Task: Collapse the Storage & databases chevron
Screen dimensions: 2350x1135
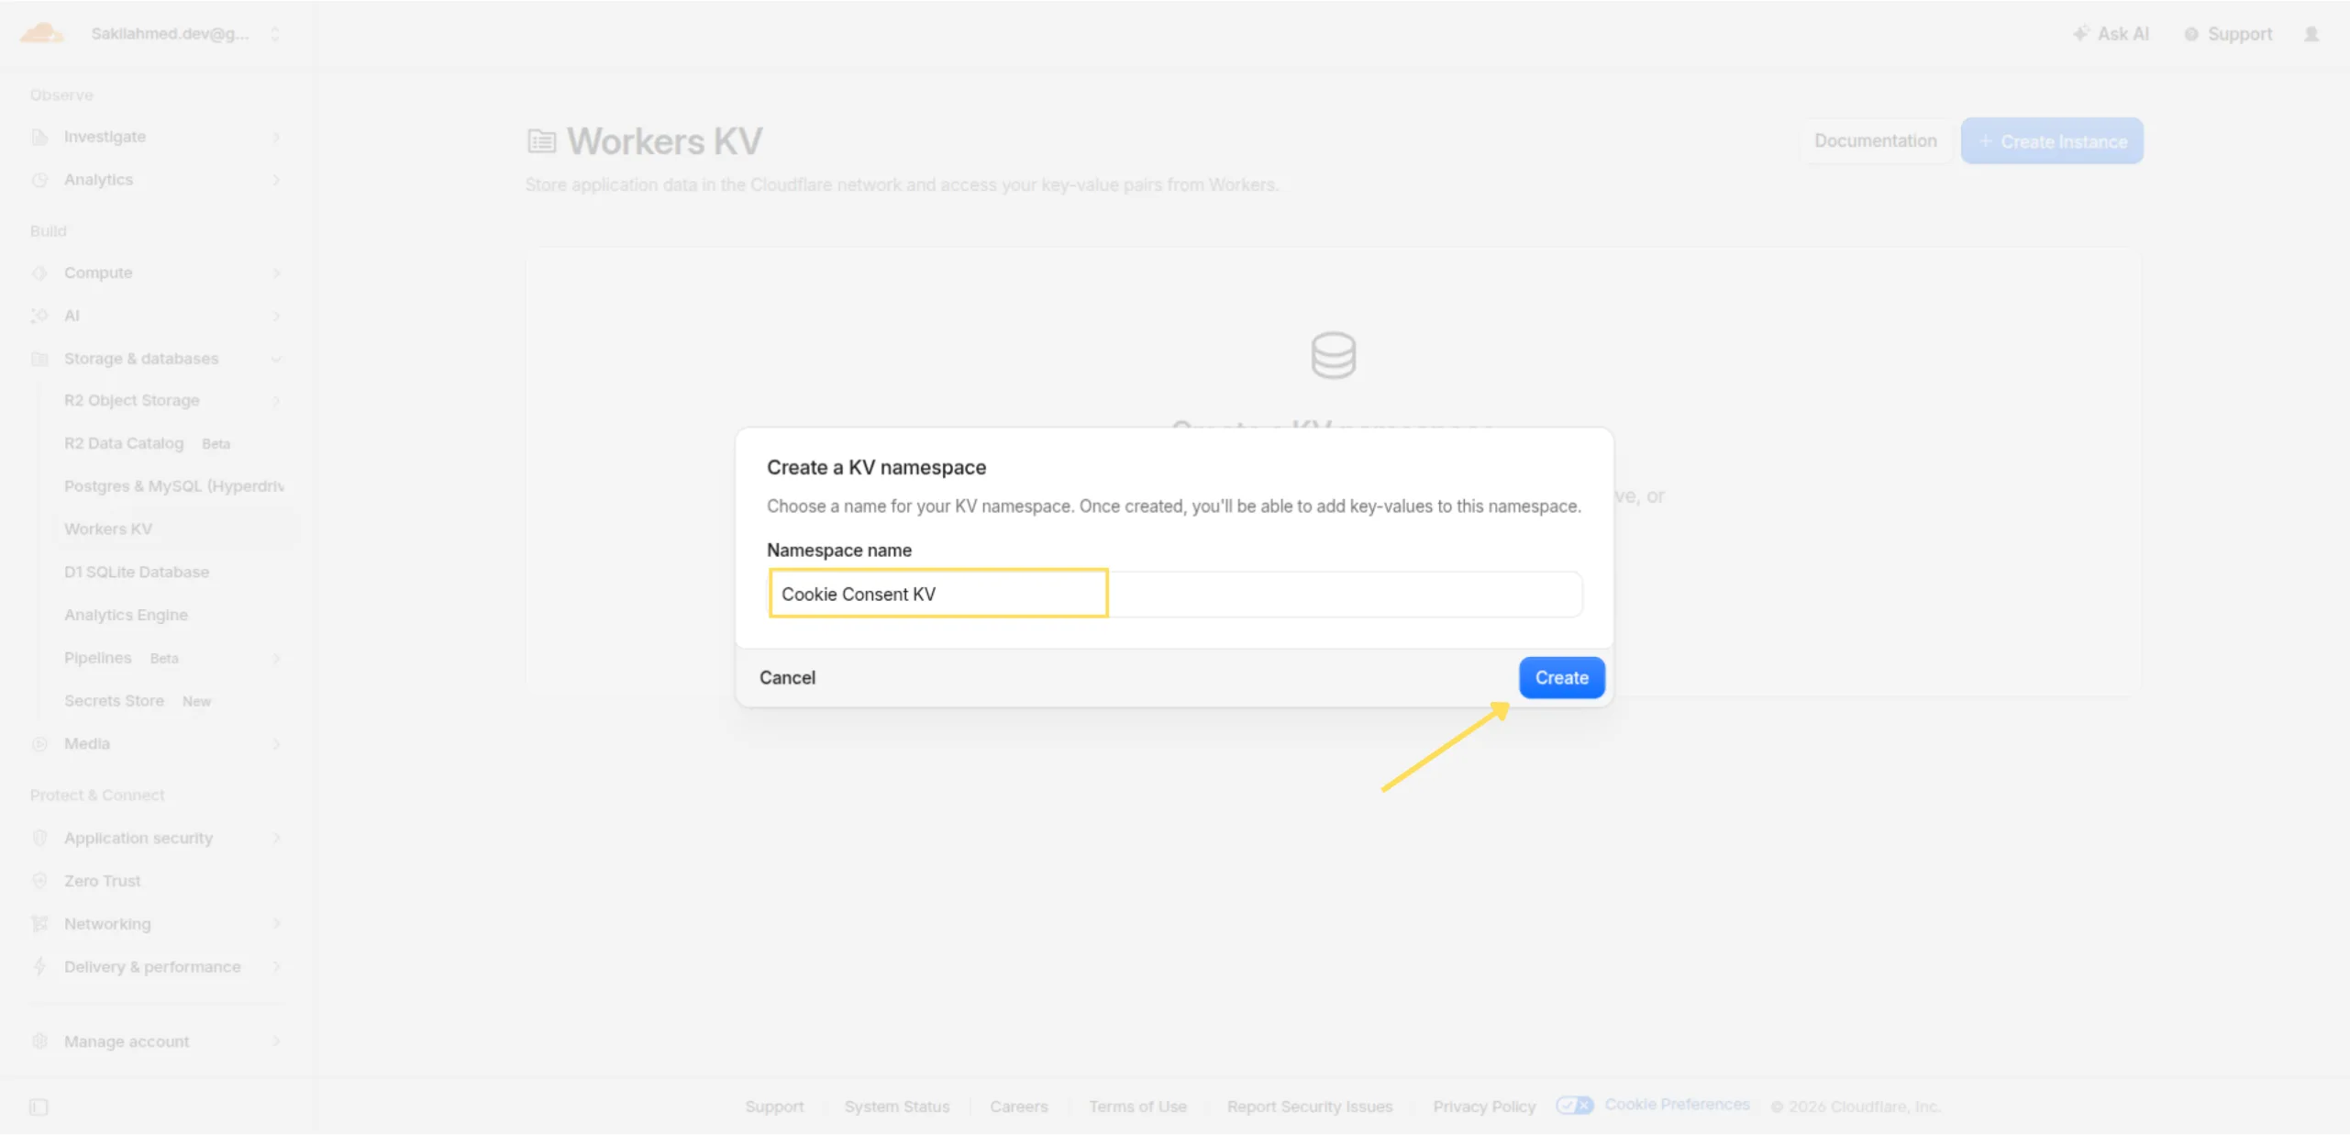Action: pyautogui.click(x=276, y=359)
